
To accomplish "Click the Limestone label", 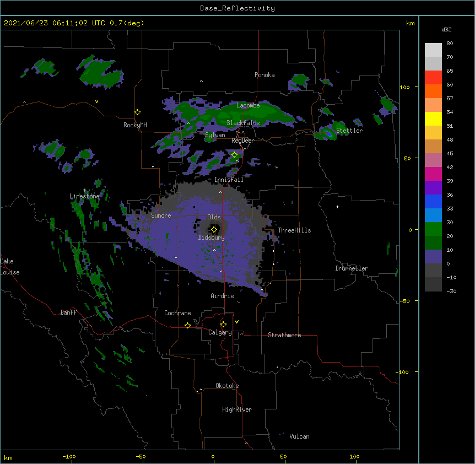I will click(x=84, y=196).
